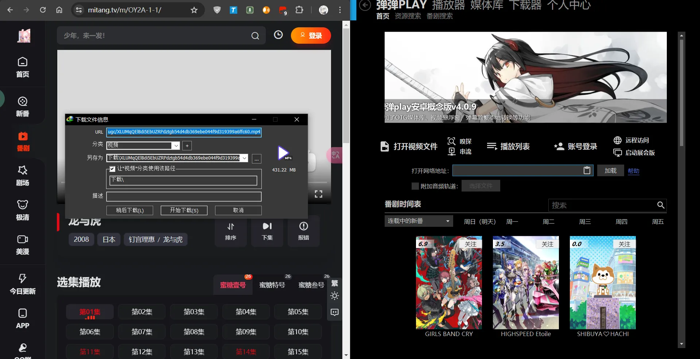Open 剧场 in the sidebar
The image size is (700, 359).
tap(23, 176)
